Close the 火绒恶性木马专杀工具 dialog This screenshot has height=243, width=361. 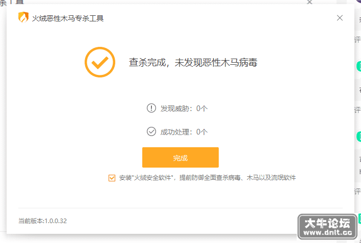pyautogui.click(x=340, y=18)
